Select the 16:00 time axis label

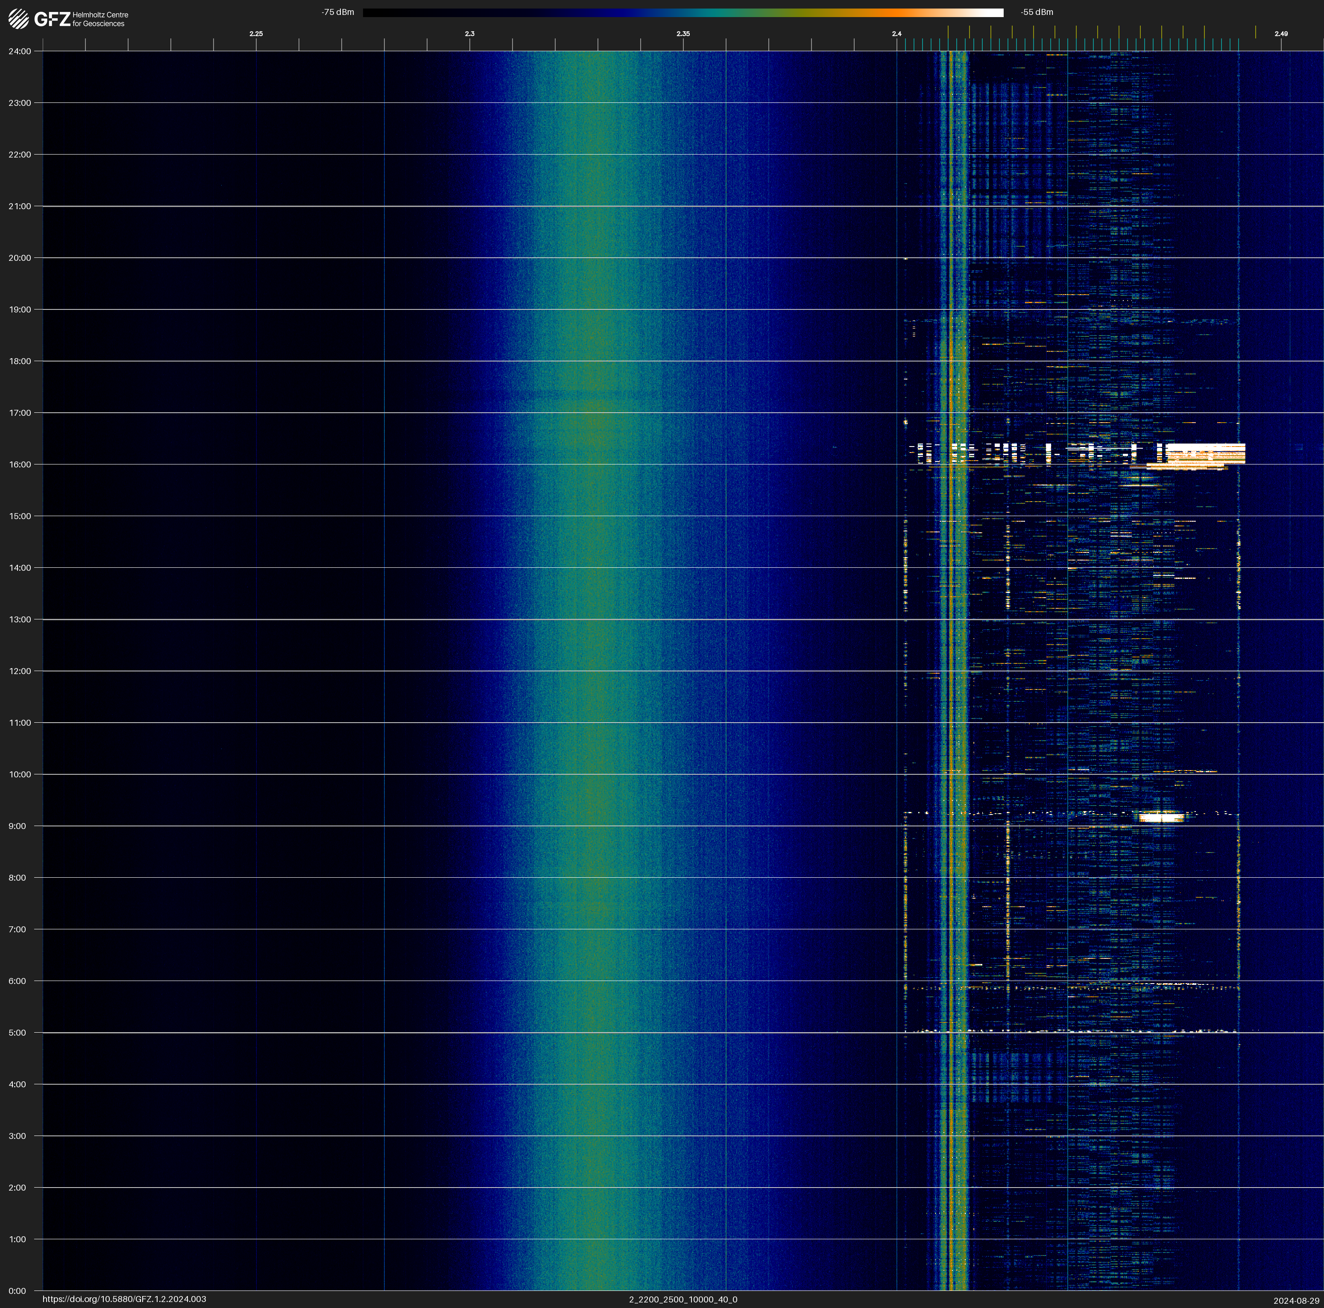pos(20,464)
